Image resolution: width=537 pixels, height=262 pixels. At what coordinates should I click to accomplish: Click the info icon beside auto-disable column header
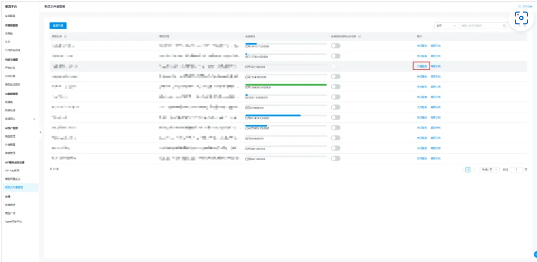(x=360, y=36)
